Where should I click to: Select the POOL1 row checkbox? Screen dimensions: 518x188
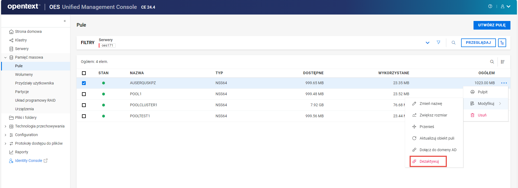coord(84,94)
